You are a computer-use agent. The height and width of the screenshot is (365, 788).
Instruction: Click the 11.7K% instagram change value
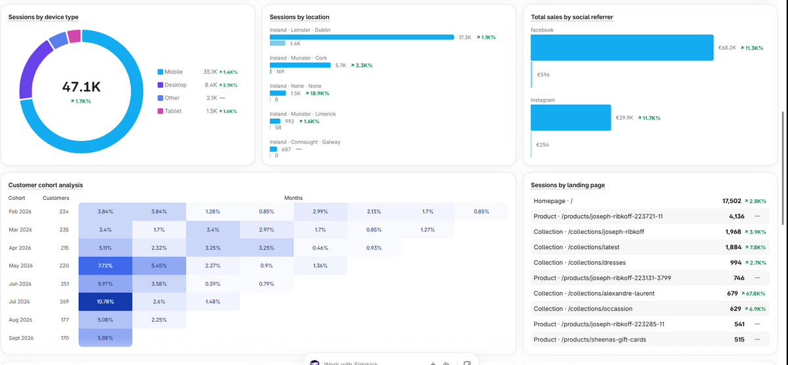pos(648,118)
